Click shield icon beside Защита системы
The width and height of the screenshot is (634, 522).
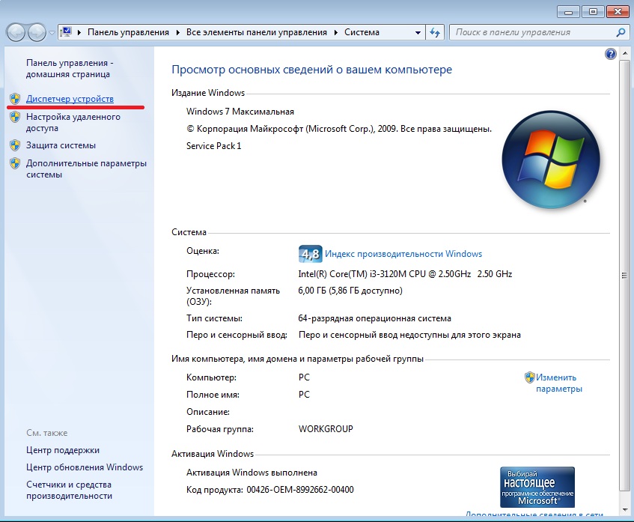coord(15,145)
